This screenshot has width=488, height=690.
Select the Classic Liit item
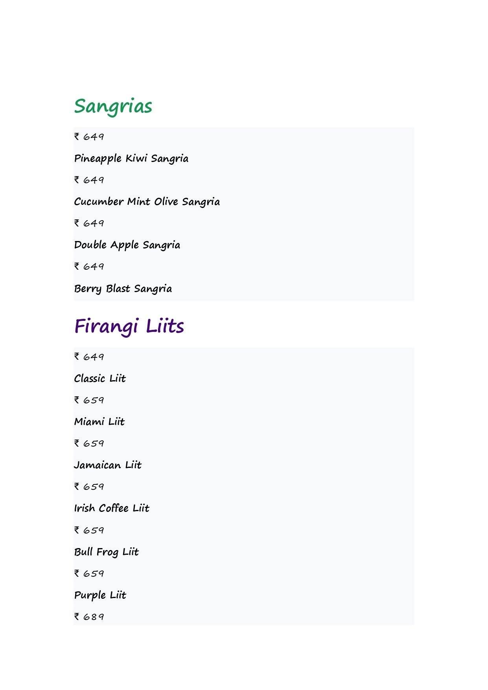[x=100, y=379]
